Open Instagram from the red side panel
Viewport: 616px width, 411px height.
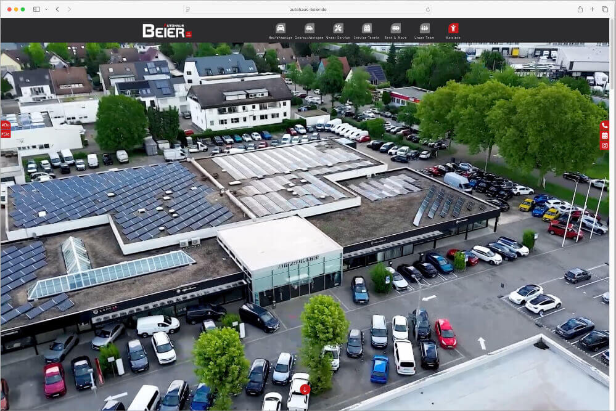tap(605, 147)
